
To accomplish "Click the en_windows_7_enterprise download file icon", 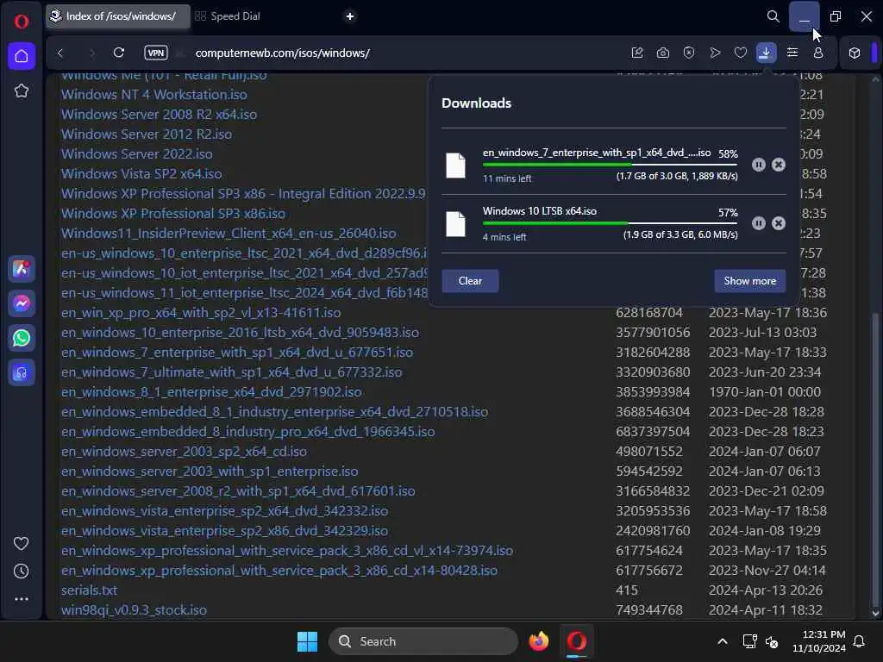I will 455,165.
